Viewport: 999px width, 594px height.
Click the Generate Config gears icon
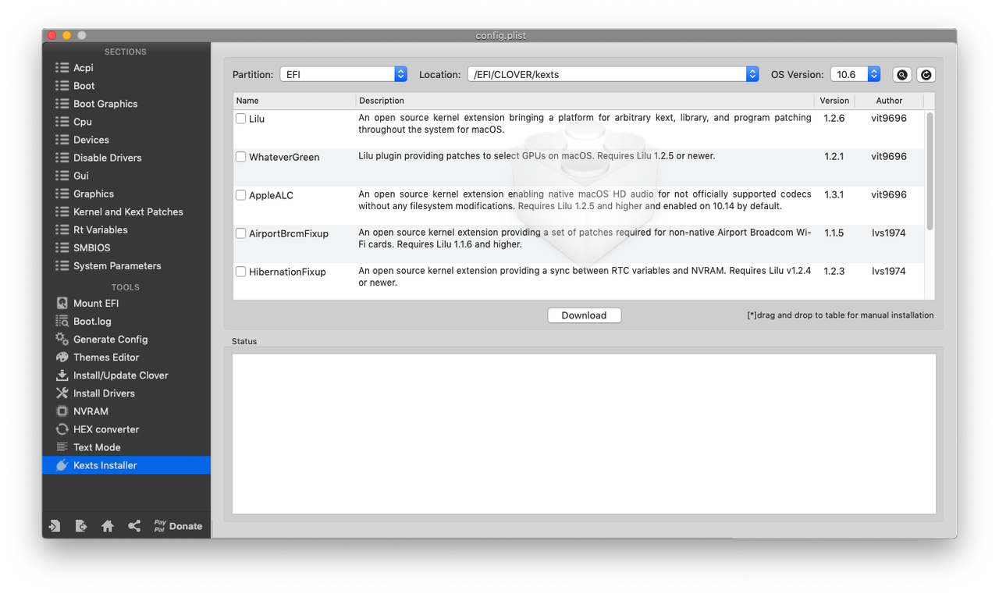pyautogui.click(x=62, y=339)
